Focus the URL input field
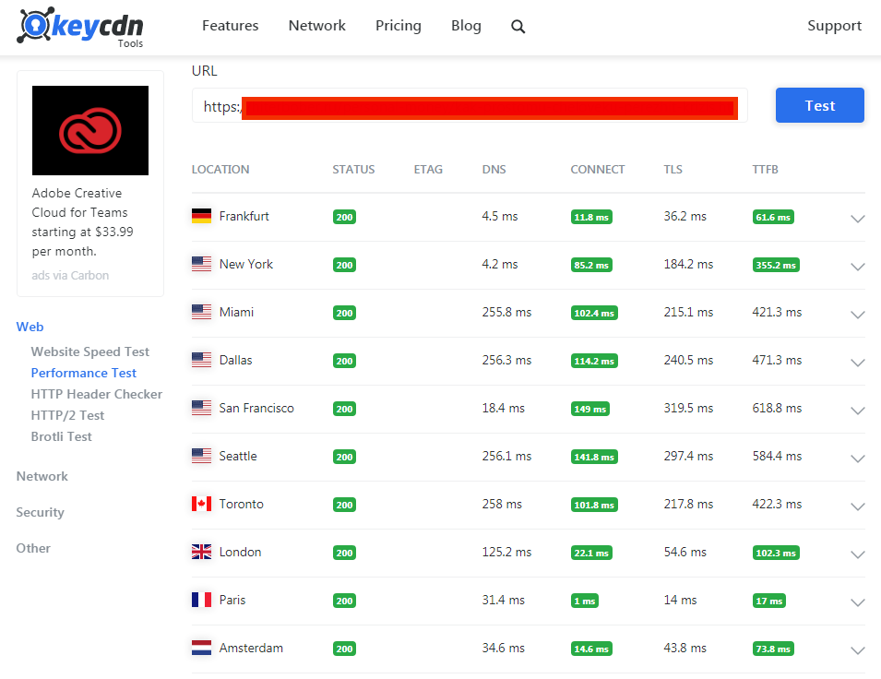The image size is (881, 679). coord(470,105)
